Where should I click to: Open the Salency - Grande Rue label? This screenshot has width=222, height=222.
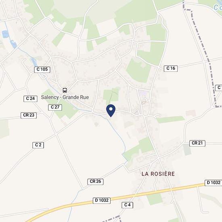[65, 97]
